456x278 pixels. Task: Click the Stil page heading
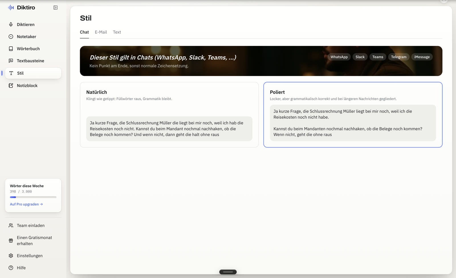(x=86, y=18)
